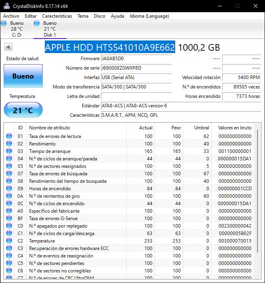The width and height of the screenshot is (265, 283).
Task: Click status orb of attribute 0C ciclos de encendido
Action: point(9,203)
